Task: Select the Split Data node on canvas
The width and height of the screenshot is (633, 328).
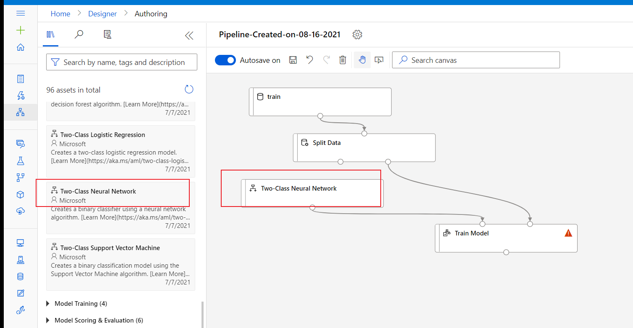Action: pos(364,147)
